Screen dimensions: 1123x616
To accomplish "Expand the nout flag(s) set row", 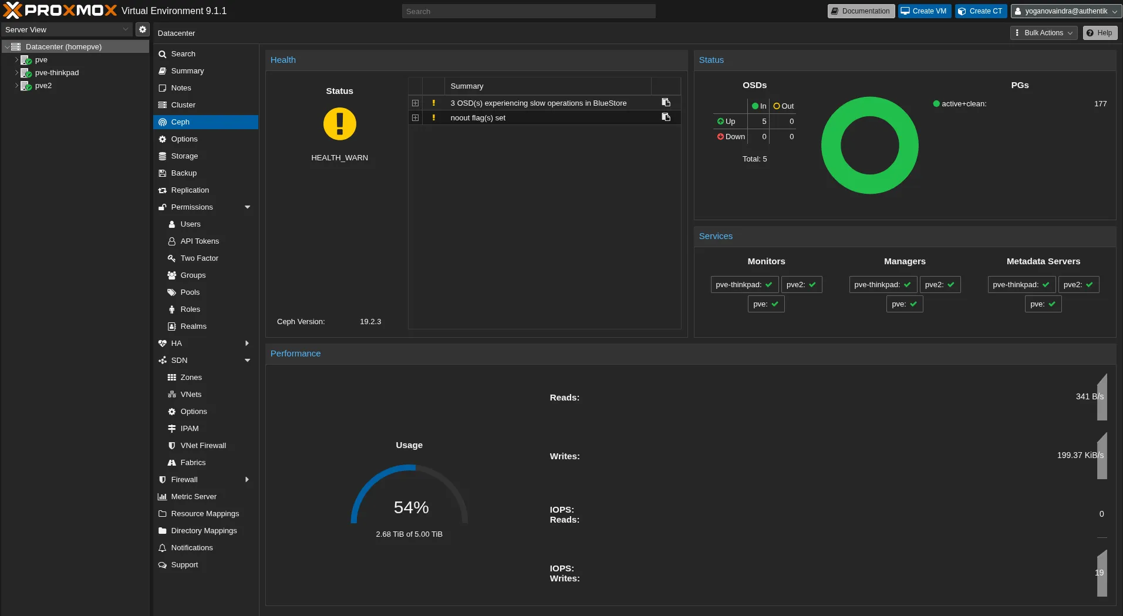I will pyautogui.click(x=415, y=117).
